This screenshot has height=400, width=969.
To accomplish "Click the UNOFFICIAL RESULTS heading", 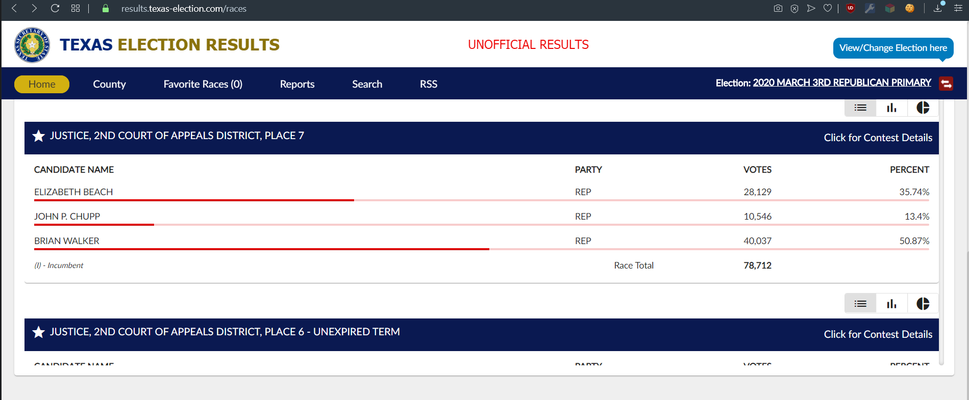I will coord(528,45).
